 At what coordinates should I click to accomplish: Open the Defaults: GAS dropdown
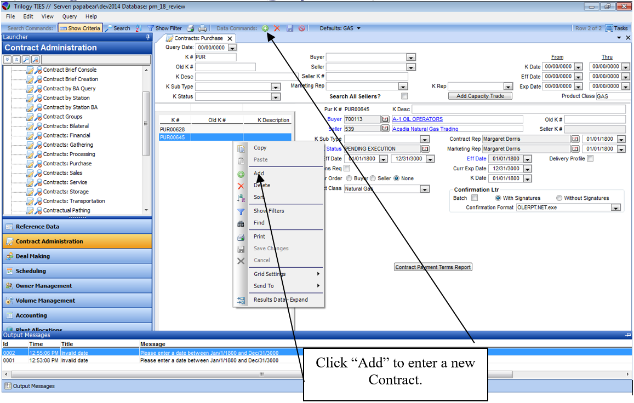click(x=358, y=28)
